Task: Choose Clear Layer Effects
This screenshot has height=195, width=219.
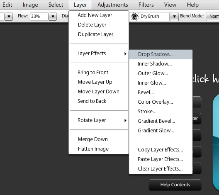Action: click(161, 168)
